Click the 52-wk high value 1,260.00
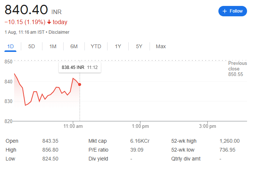 point(230,141)
